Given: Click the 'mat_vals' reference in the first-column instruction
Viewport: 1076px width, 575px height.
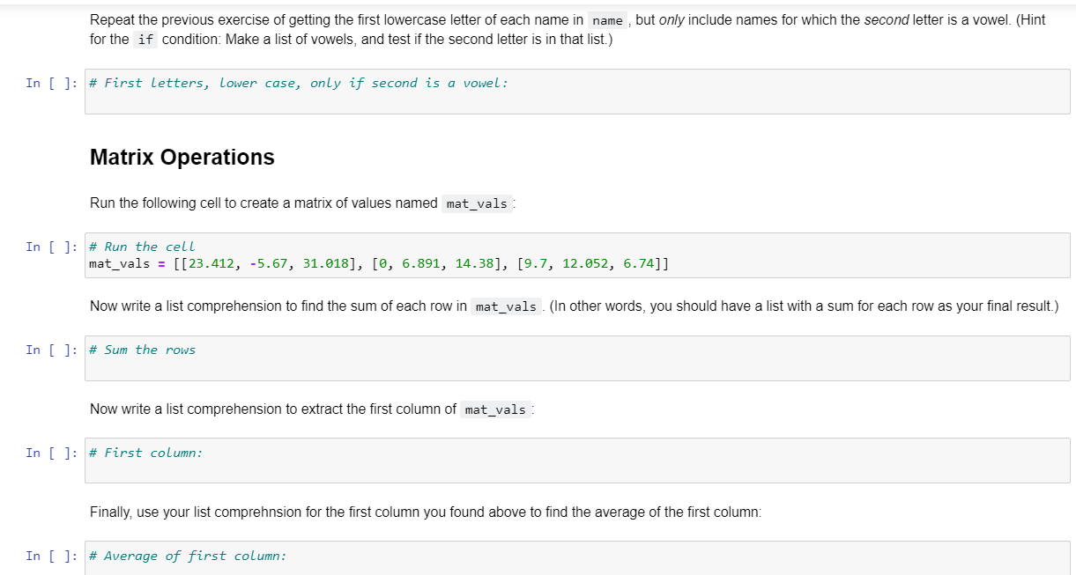Looking at the screenshot, I should pyautogui.click(x=495, y=409).
